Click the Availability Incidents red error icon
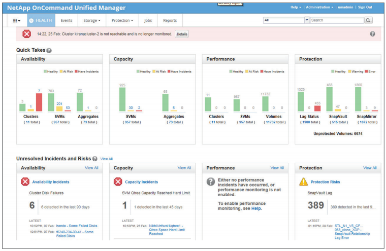The width and height of the screenshot is (386, 251). [25, 182]
